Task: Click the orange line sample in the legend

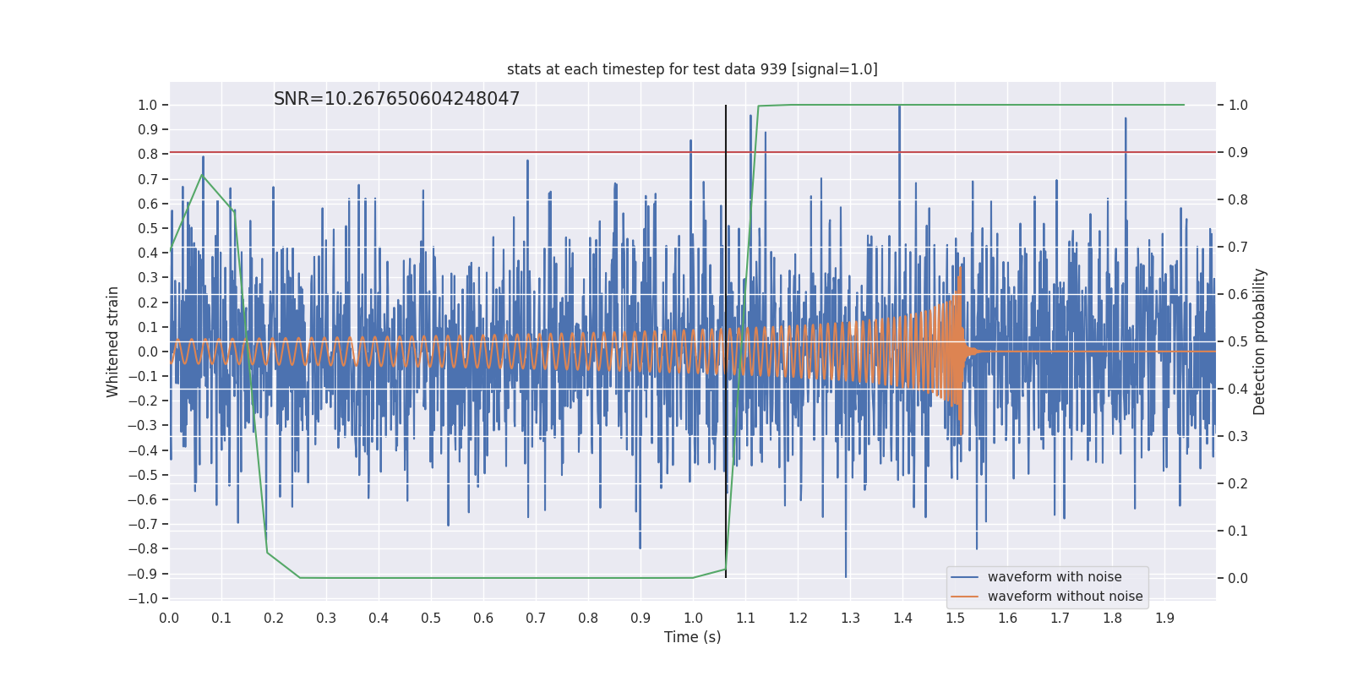Action: (965, 597)
